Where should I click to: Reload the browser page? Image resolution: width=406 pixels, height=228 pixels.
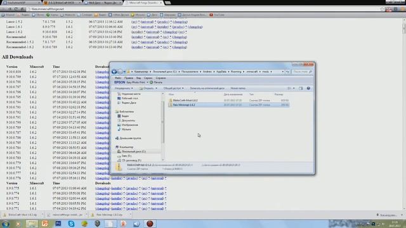tap(16, 9)
